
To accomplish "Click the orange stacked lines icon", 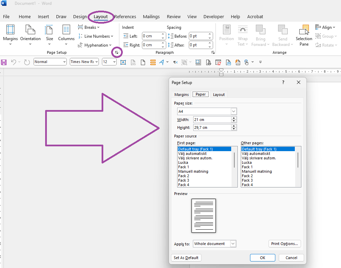I will click(x=153, y=62).
